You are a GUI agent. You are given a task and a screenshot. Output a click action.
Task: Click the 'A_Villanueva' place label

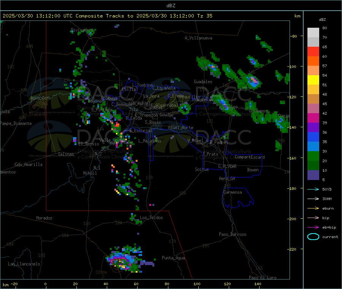(198, 38)
